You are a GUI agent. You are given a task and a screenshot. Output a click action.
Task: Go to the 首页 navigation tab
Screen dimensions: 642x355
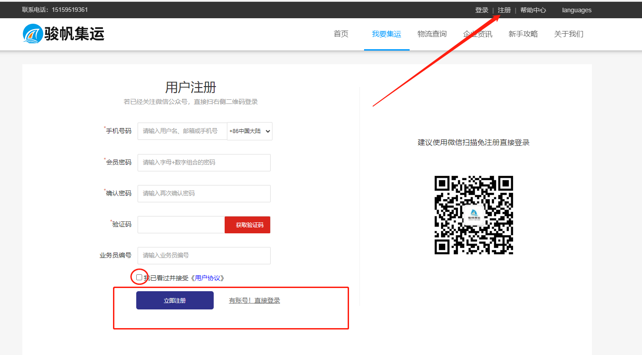point(341,34)
